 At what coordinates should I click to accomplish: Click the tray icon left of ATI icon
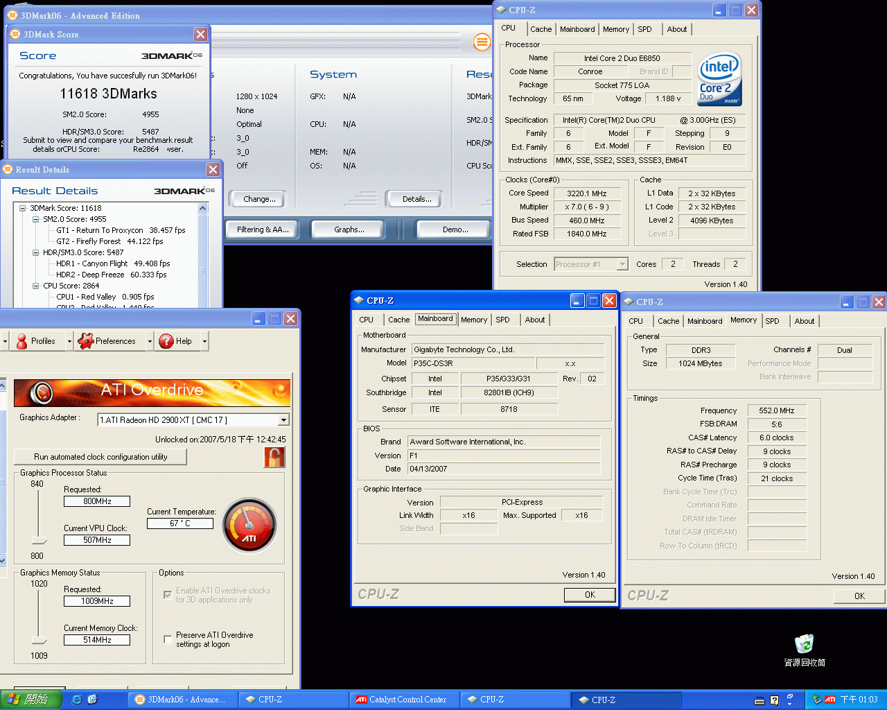point(817,700)
